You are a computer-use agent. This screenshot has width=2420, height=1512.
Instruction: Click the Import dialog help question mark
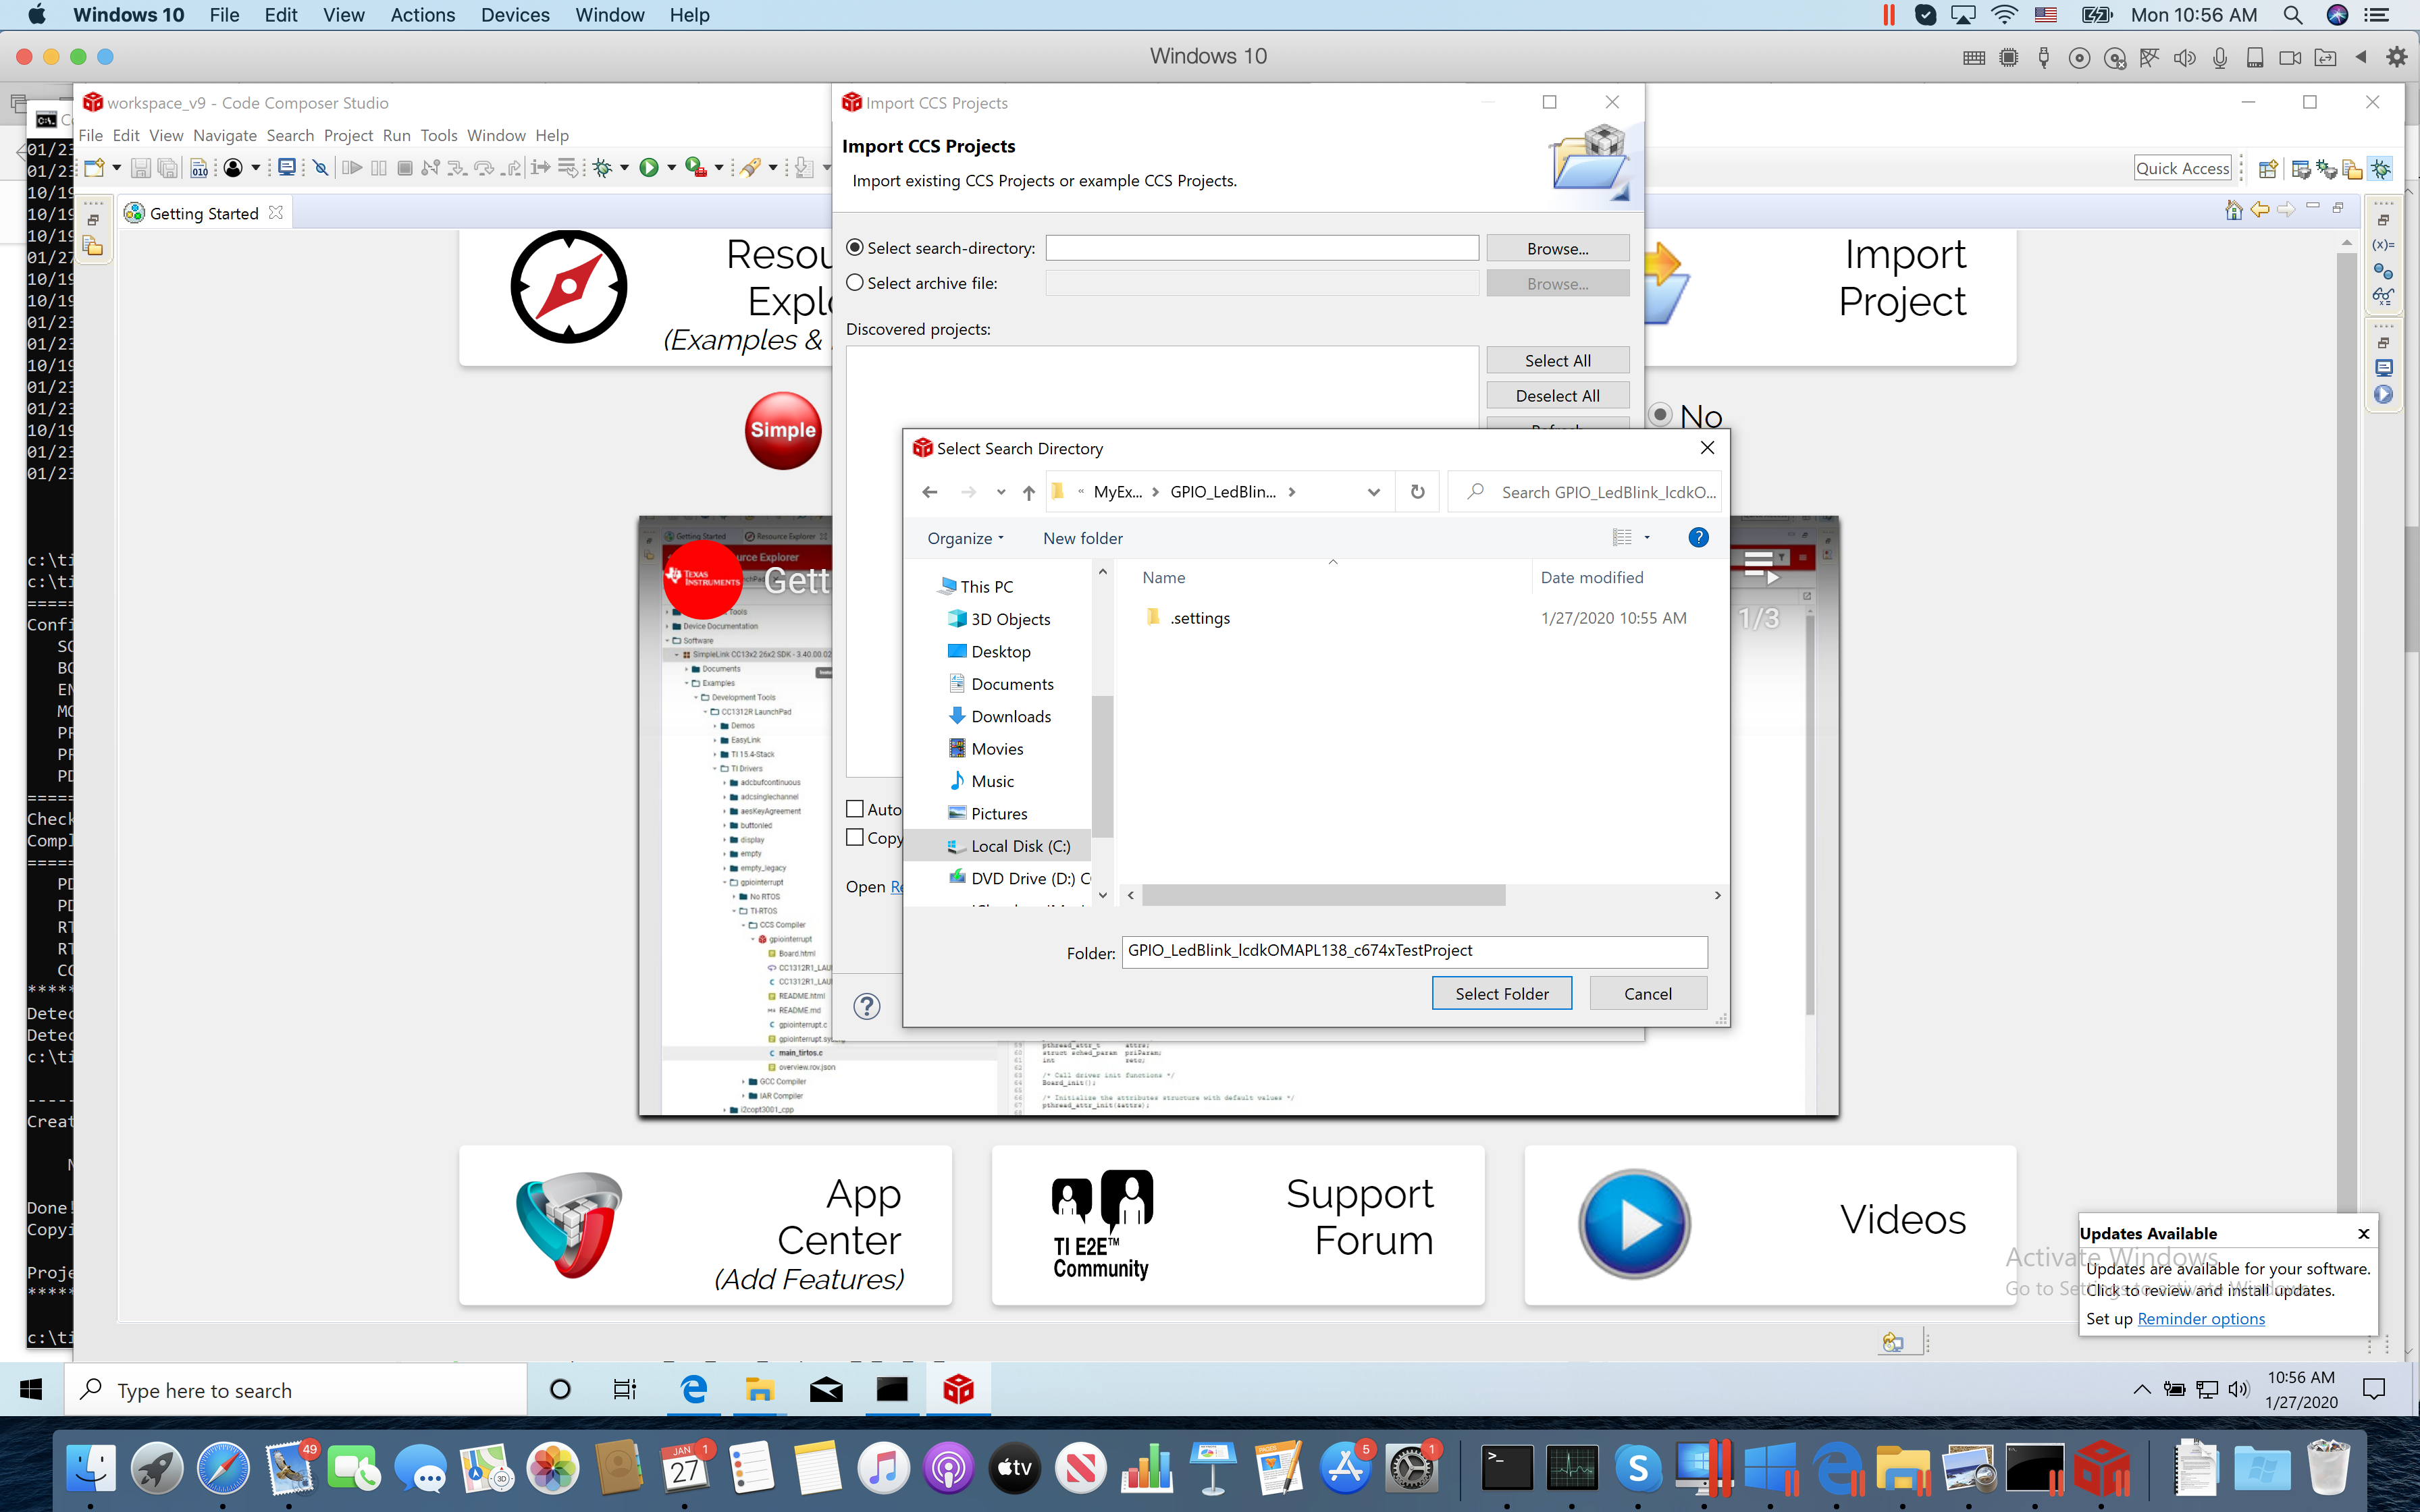(x=867, y=1006)
